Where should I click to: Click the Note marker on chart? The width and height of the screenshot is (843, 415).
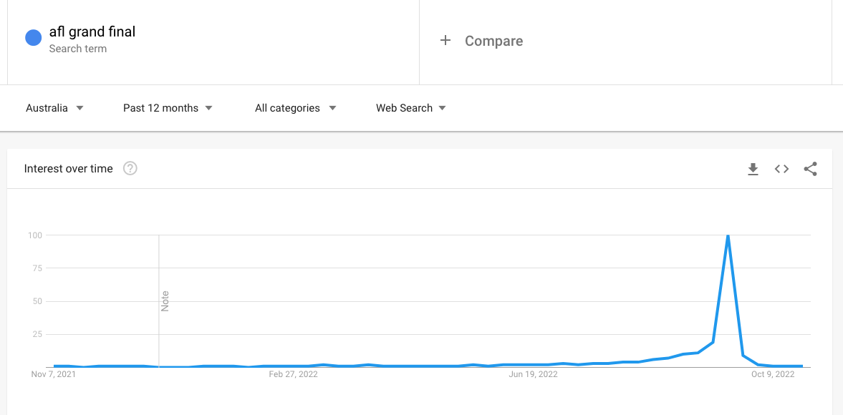165,301
